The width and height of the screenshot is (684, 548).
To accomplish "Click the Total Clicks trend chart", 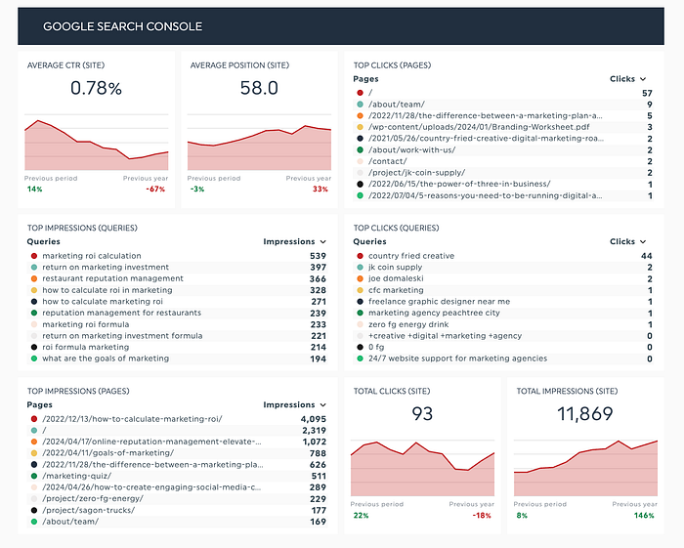I will [x=422, y=469].
